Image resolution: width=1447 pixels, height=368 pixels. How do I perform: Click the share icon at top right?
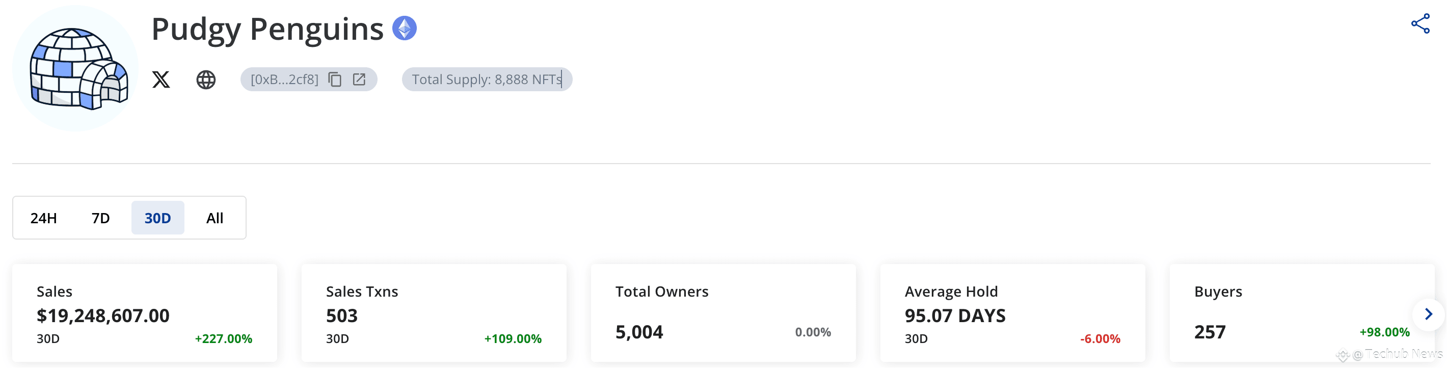1420,23
